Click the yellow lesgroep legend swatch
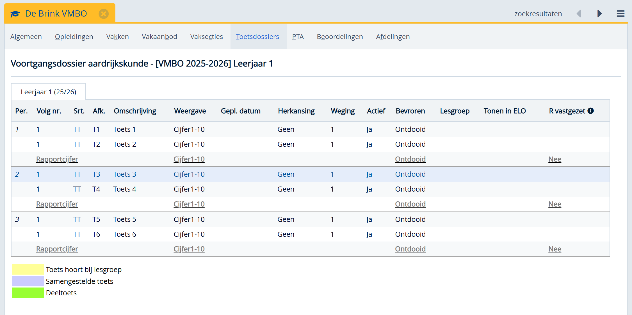Viewport: 632px width, 315px height. click(x=28, y=270)
